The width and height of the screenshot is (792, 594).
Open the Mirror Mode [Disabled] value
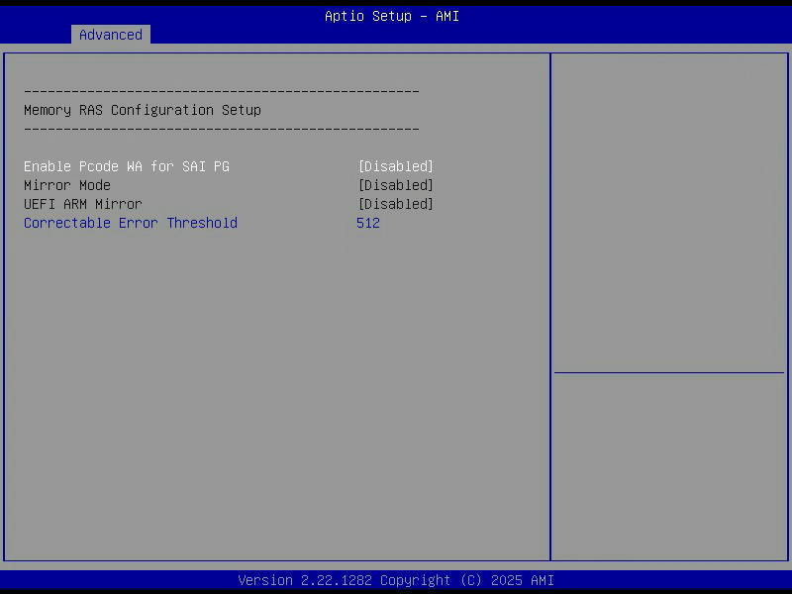click(395, 185)
